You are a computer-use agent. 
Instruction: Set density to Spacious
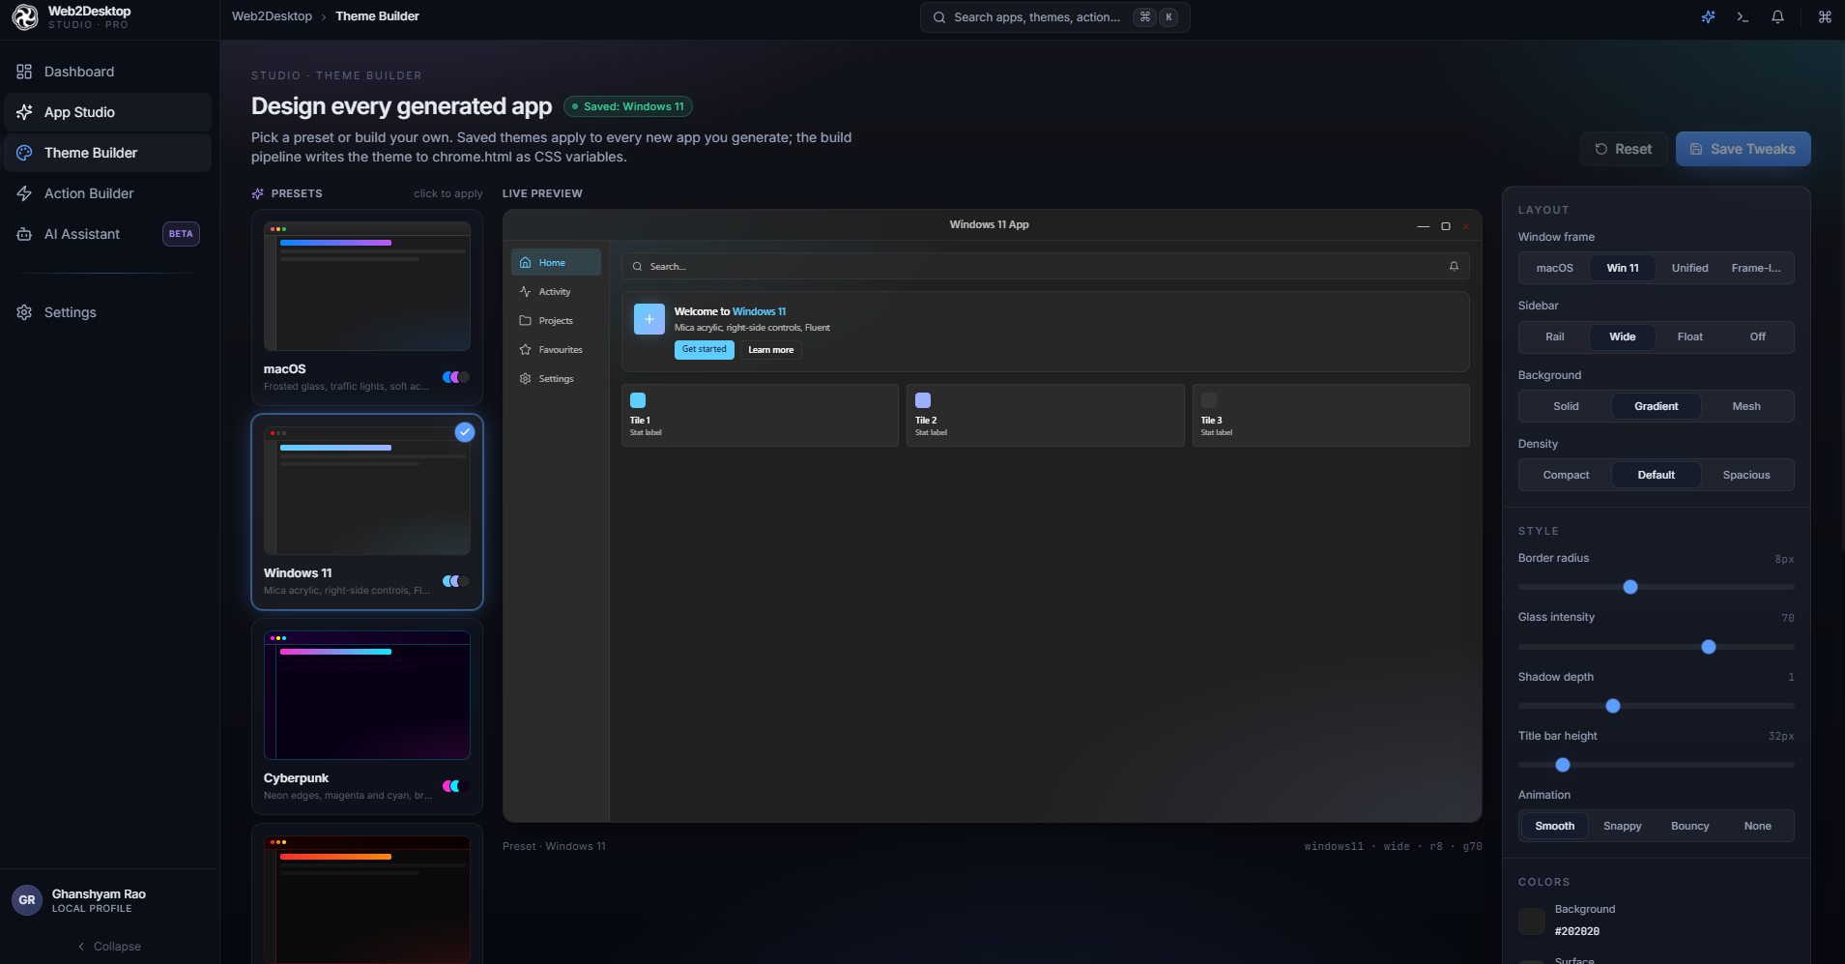click(1746, 475)
